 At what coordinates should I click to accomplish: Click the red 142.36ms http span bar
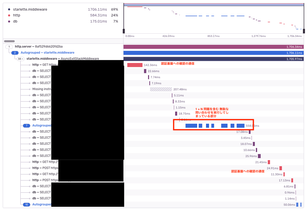[x=135, y=65]
